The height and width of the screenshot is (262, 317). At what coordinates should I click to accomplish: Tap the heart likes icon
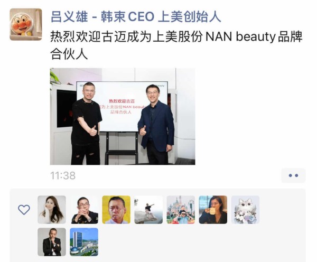(x=24, y=210)
